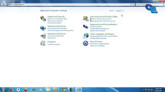Open Programs category icon
The height and width of the screenshot is (92, 165).
[x=43, y=43]
